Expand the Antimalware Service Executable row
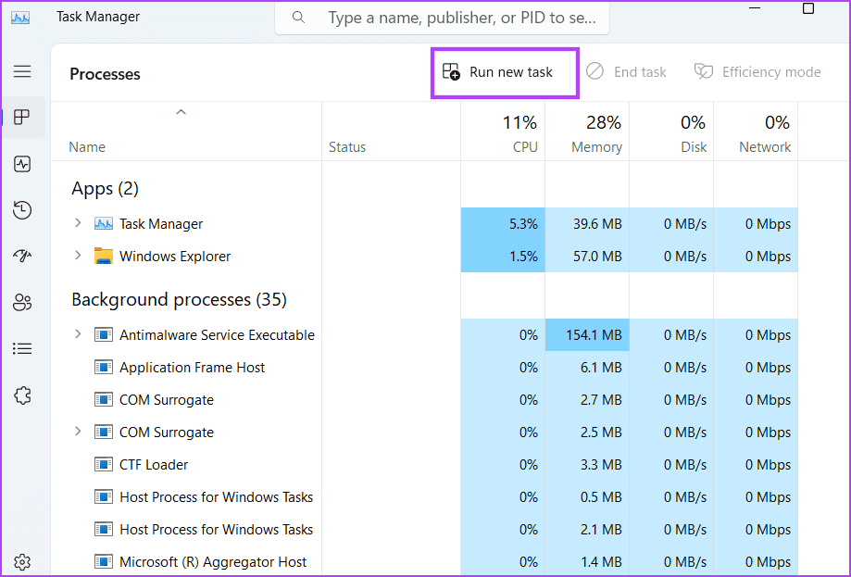 78,333
